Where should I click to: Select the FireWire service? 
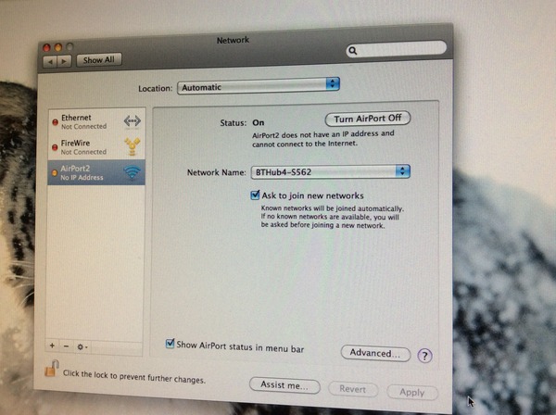point(96,146)
